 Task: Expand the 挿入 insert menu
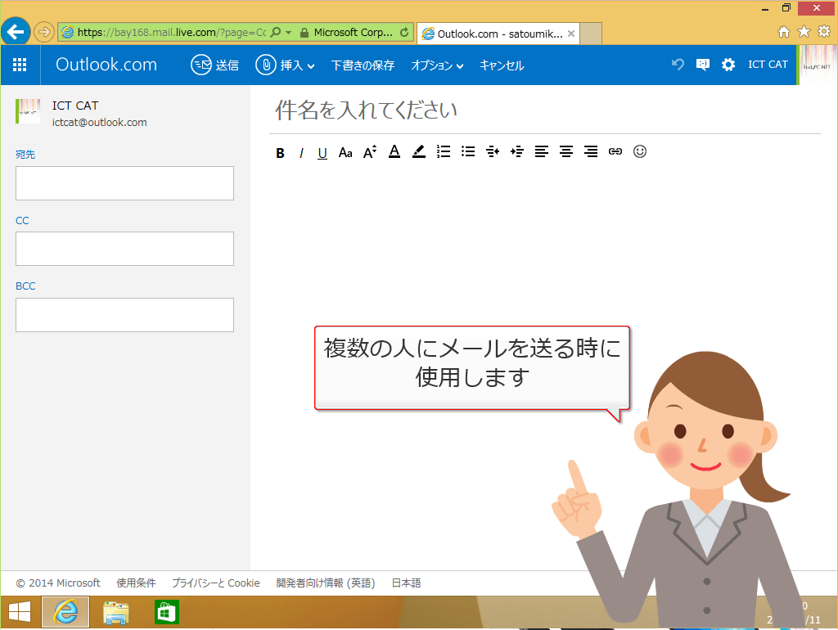[x=284, y=64]
